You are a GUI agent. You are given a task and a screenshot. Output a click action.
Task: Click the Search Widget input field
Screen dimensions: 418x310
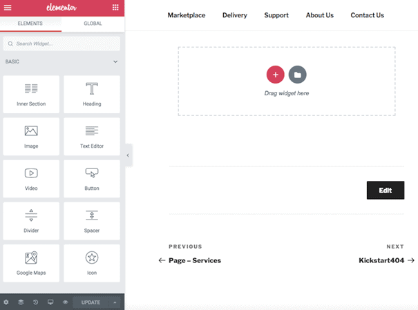pyautogui.click(x=61, y=43)
